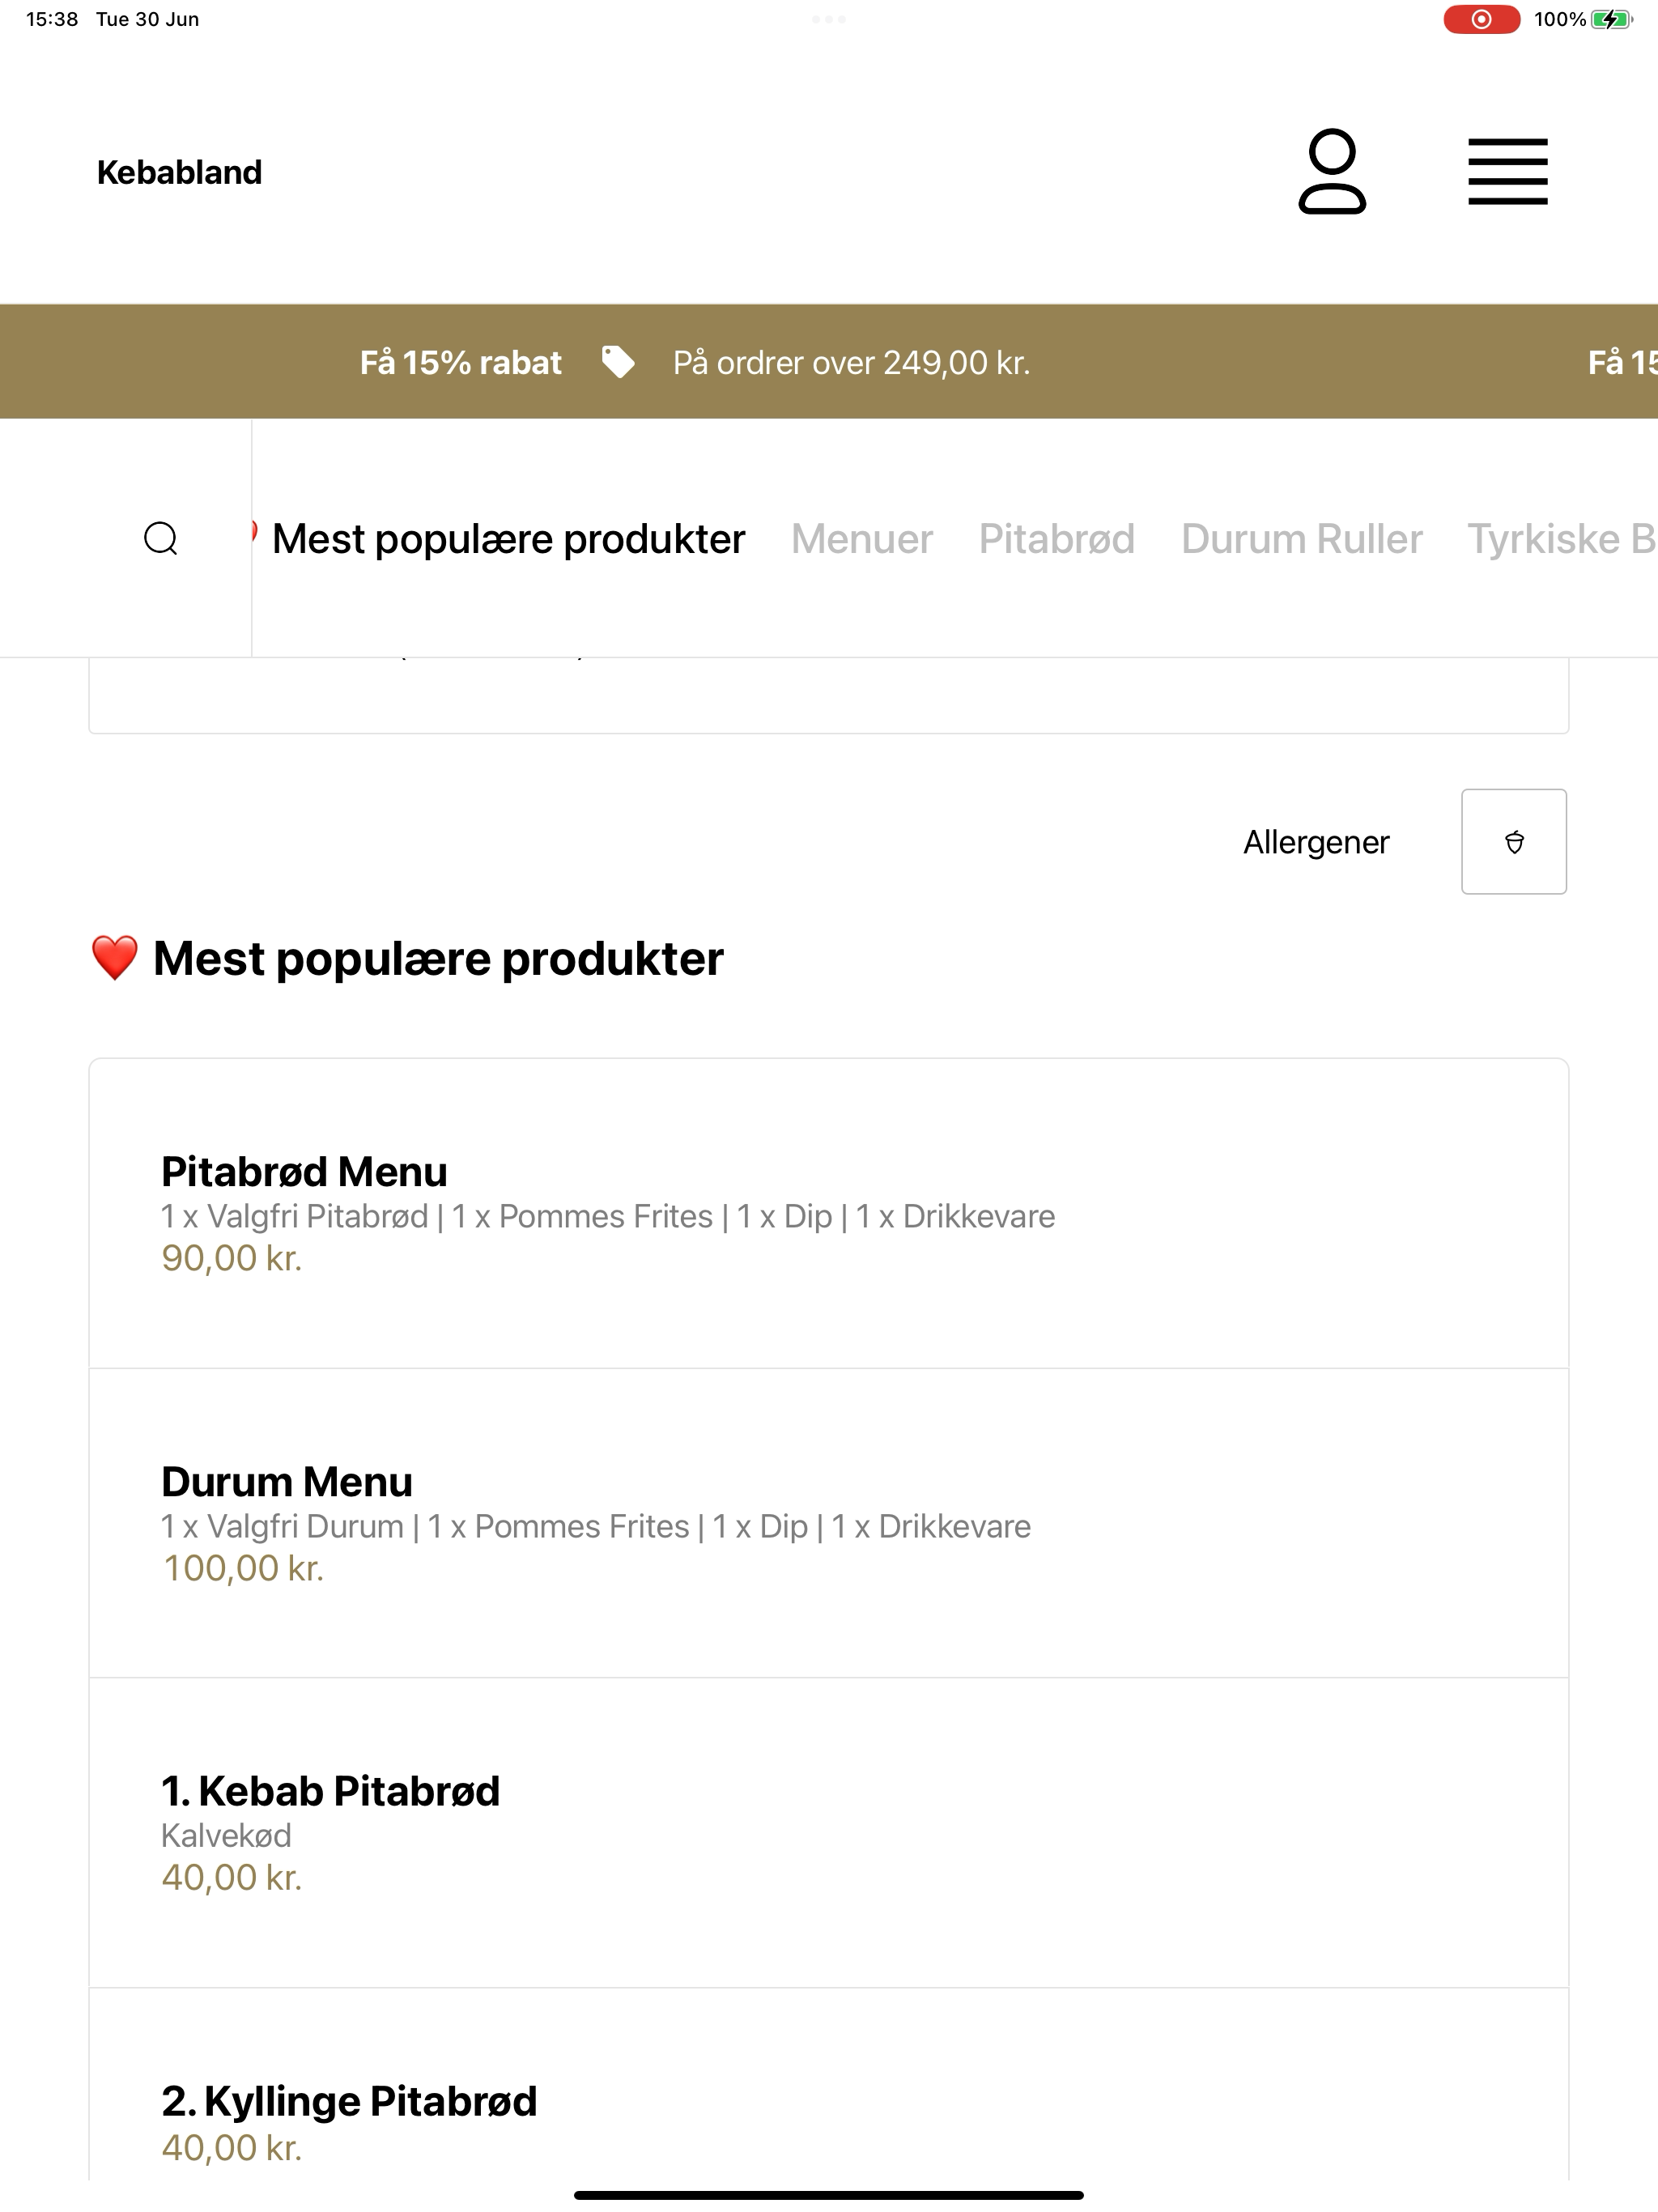
Task: Open the Durum Menu product
Action: [x=829, y=1523]
